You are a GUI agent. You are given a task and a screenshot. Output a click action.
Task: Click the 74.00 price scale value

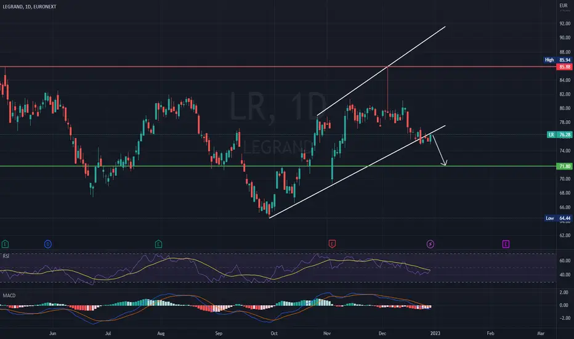(x=565, y=150)
